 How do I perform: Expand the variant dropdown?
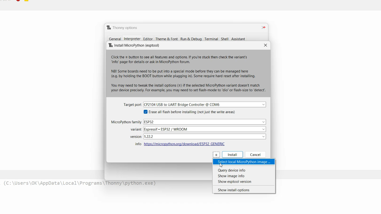[263, 129]
